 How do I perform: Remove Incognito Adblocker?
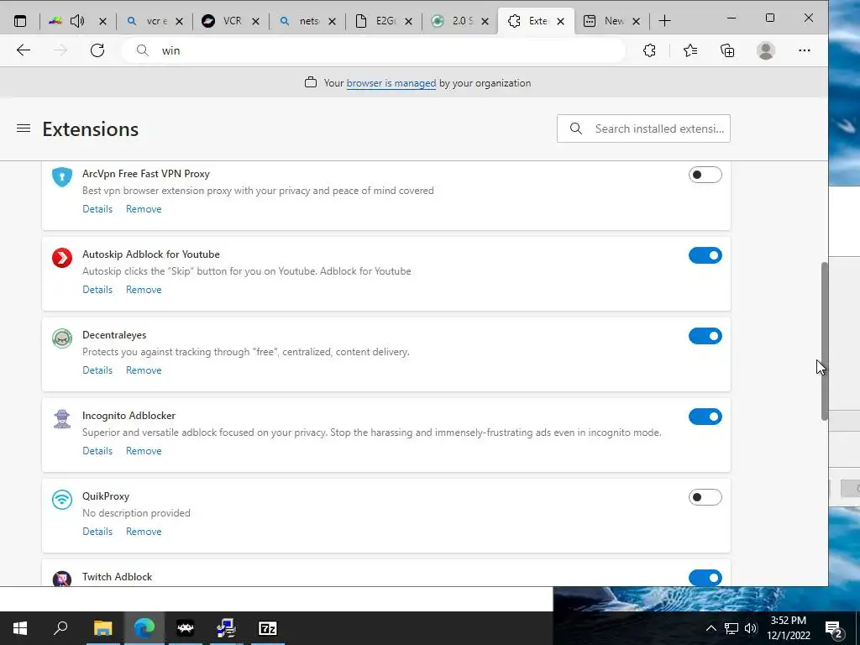click(x=144, y=451)
